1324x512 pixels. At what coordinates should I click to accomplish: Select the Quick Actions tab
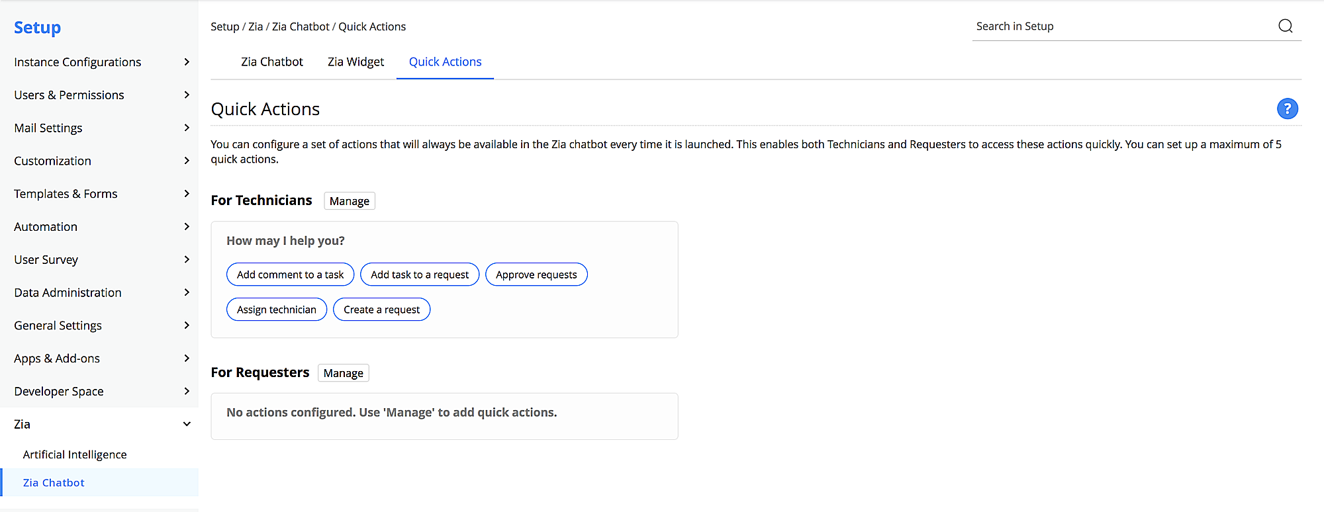[445, 62]
